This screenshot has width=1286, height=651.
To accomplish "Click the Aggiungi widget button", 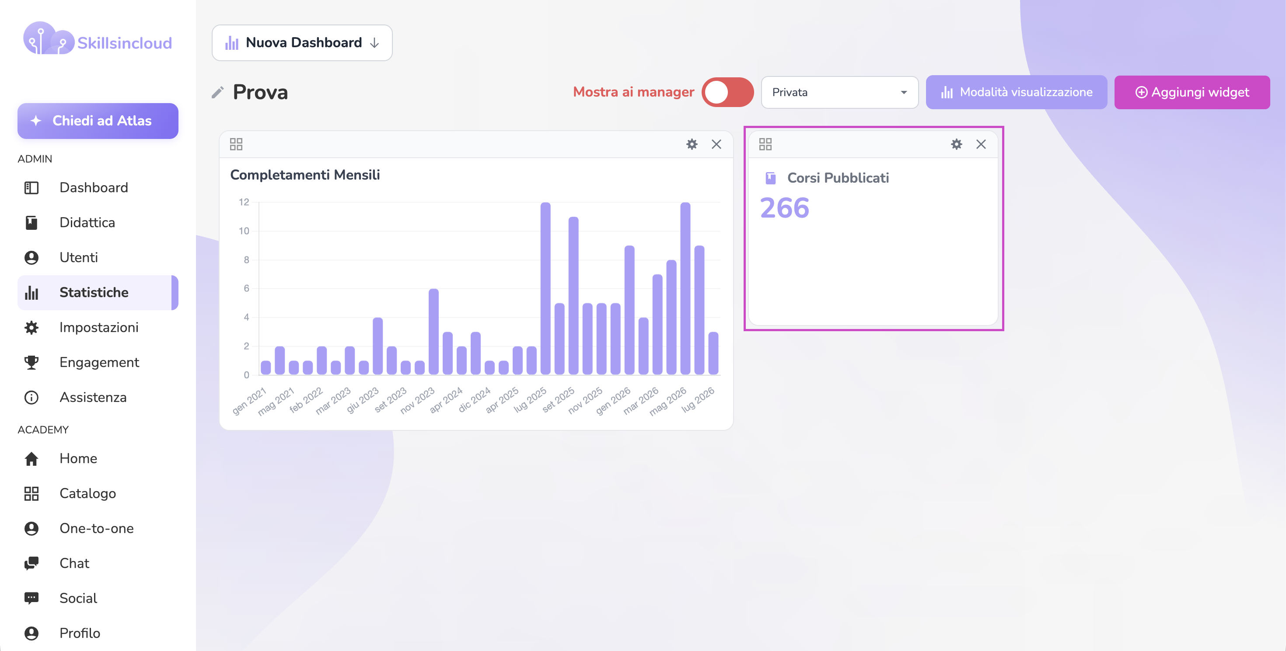I will (1192, 92).
